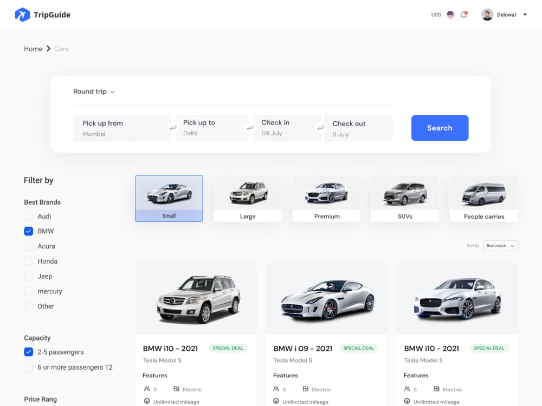Click passengers icon on first BMW i10 card
542x406 pixels.
tap(147, 389)
